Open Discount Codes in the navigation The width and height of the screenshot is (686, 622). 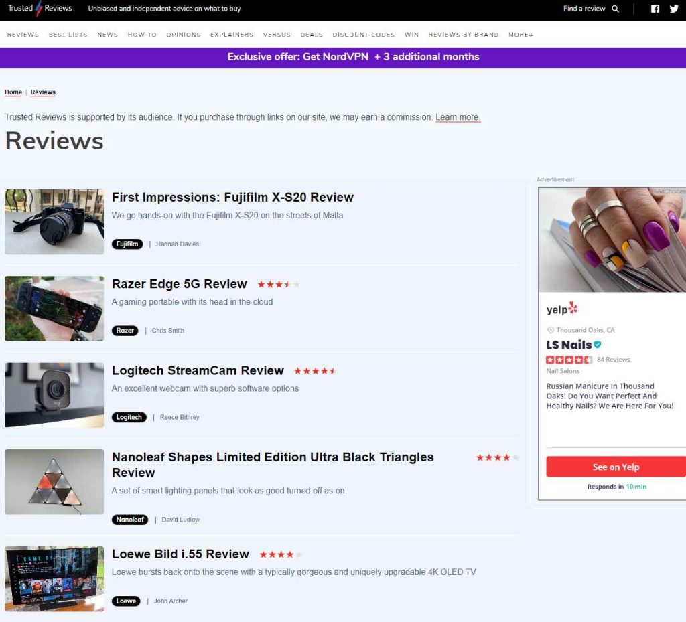point(363,35)
